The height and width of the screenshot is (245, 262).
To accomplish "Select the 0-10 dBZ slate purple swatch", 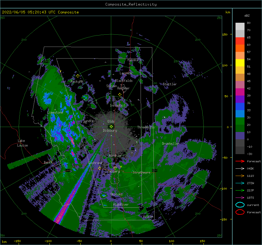I will point(240,135).
